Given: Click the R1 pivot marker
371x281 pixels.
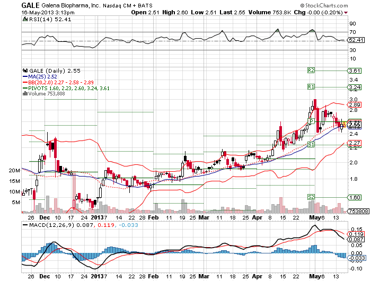Looking at the screenshot, I should pyautogui.click(x=311, y=86).
